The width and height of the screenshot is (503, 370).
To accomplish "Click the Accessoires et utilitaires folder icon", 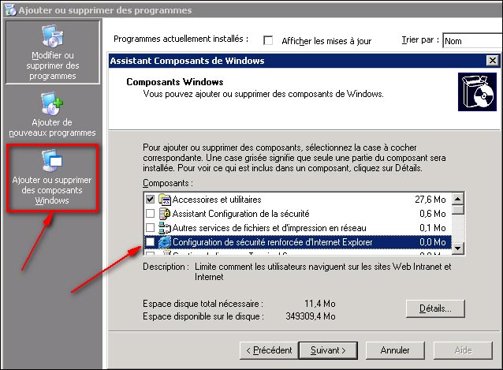I will coord(165,200).
